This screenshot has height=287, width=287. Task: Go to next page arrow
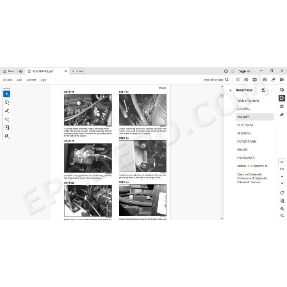[282, 183]
